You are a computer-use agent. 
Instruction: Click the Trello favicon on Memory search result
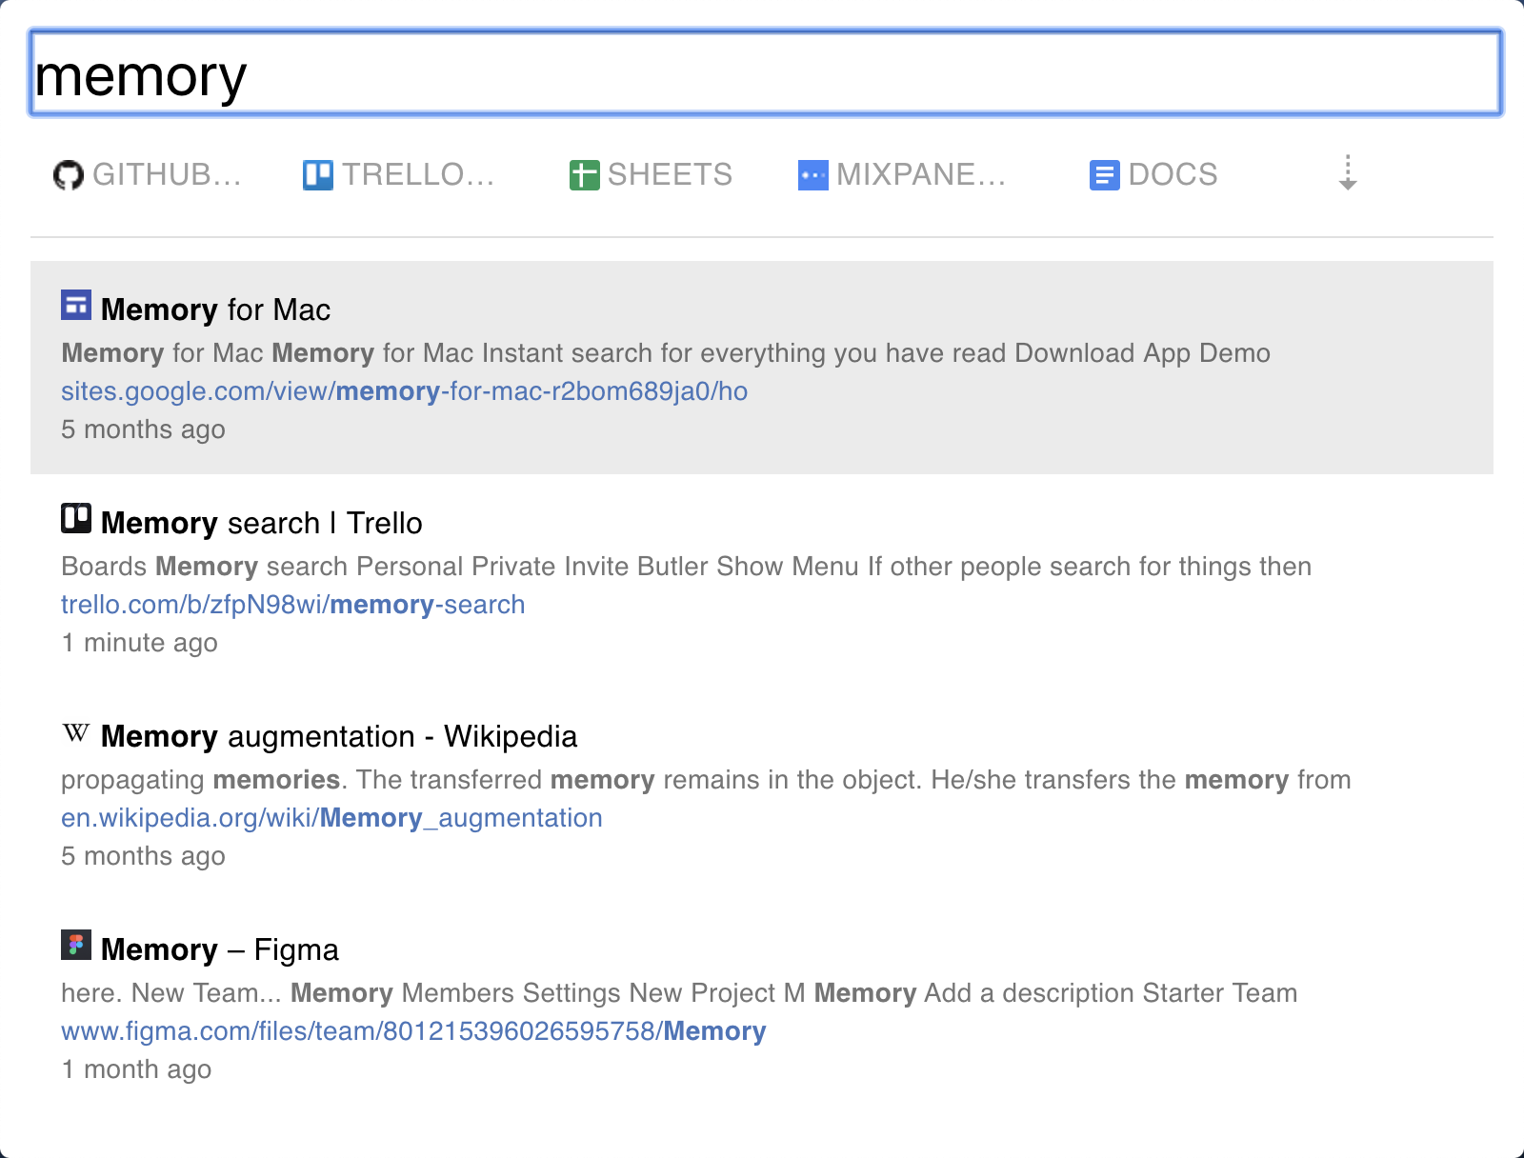[76, 519]
